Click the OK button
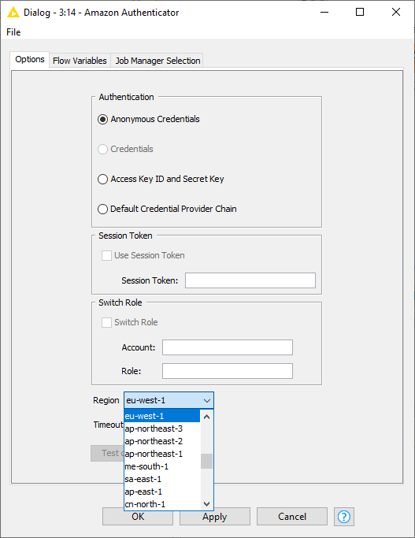This screenshot has height=538, width=415. point(138,517)
